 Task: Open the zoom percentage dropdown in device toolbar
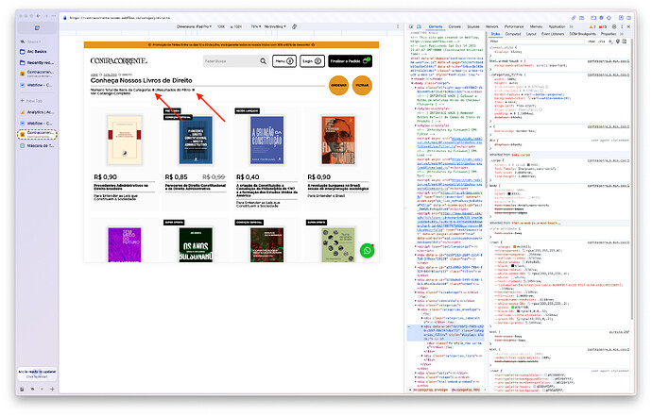pyautogui.click(x=256, y=26)
